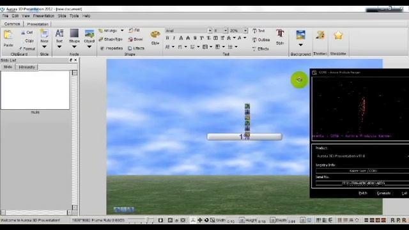Screen dimensions: 409x230
Task: Click the Background picture icon
Action: 300,34
